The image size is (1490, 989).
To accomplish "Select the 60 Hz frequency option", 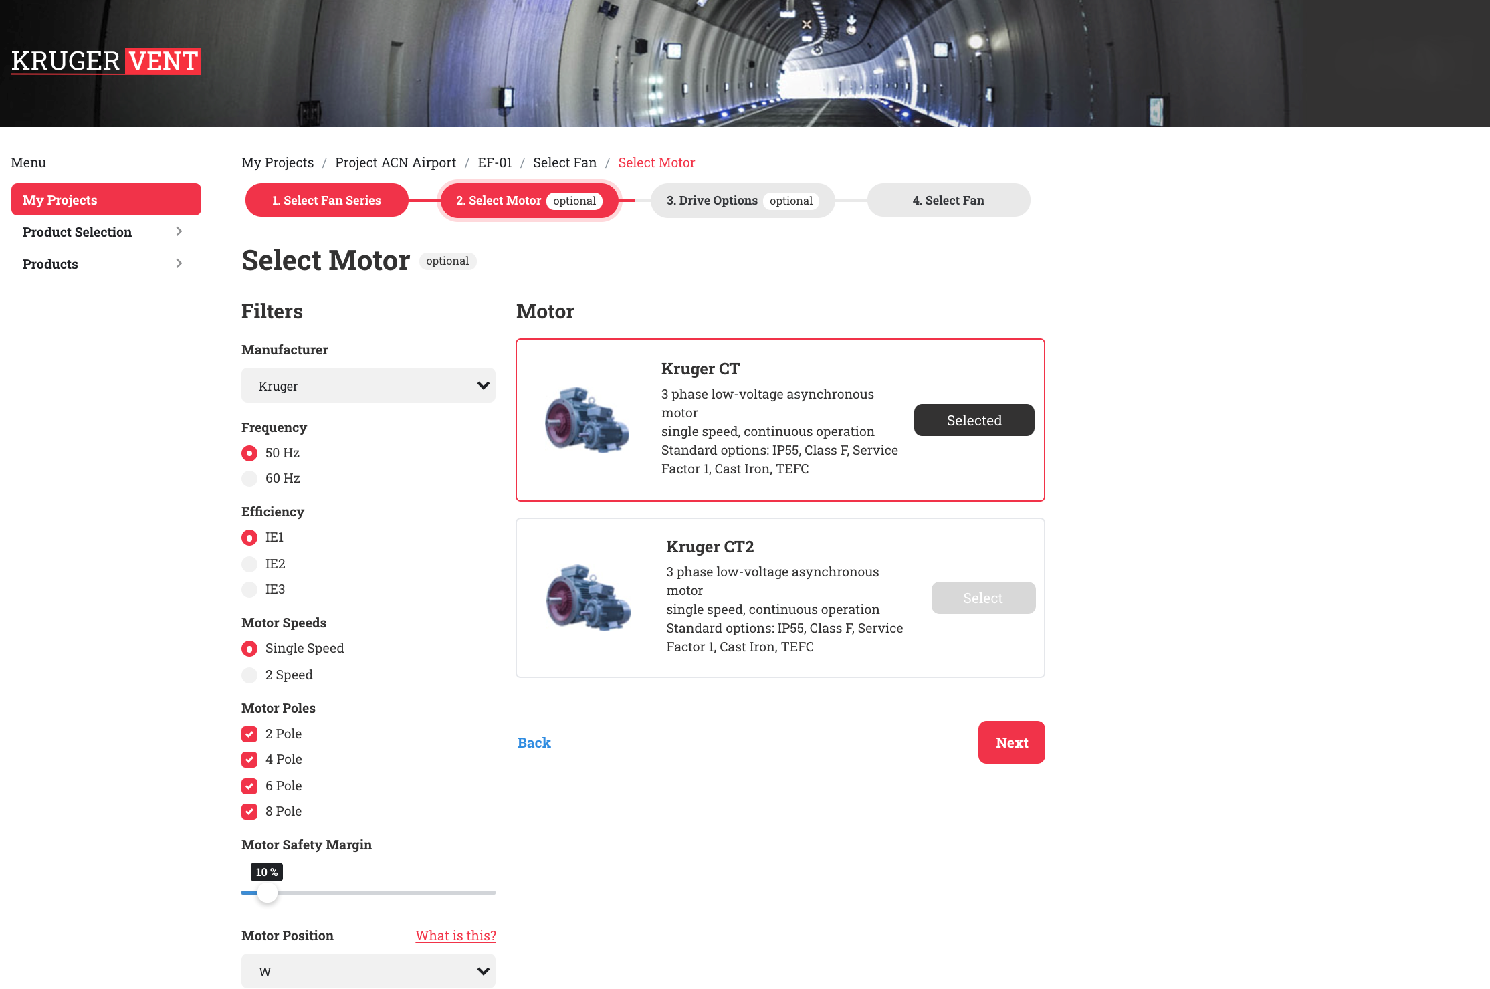I will (249, 478).
